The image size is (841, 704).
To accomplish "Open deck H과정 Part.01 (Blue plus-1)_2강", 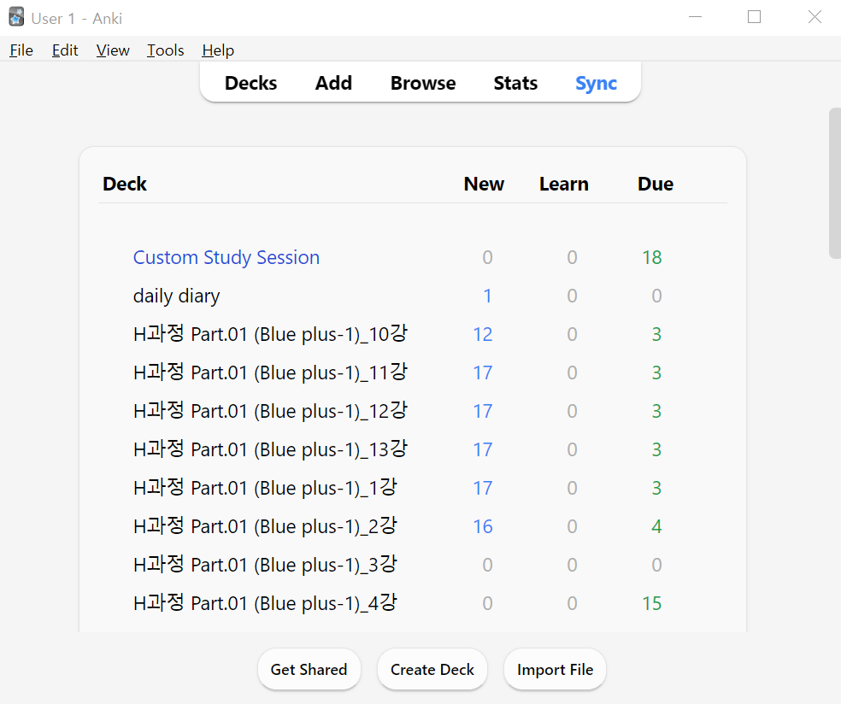I will (x=265, y=526).
